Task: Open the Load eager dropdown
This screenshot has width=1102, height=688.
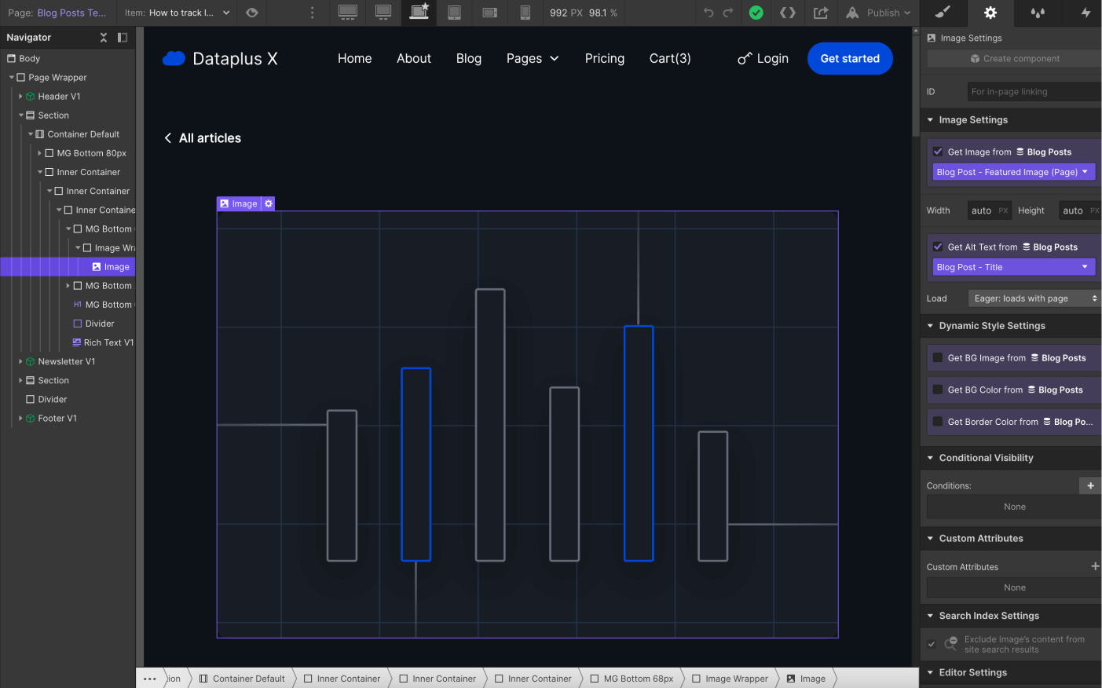Action: [1034, 298]
